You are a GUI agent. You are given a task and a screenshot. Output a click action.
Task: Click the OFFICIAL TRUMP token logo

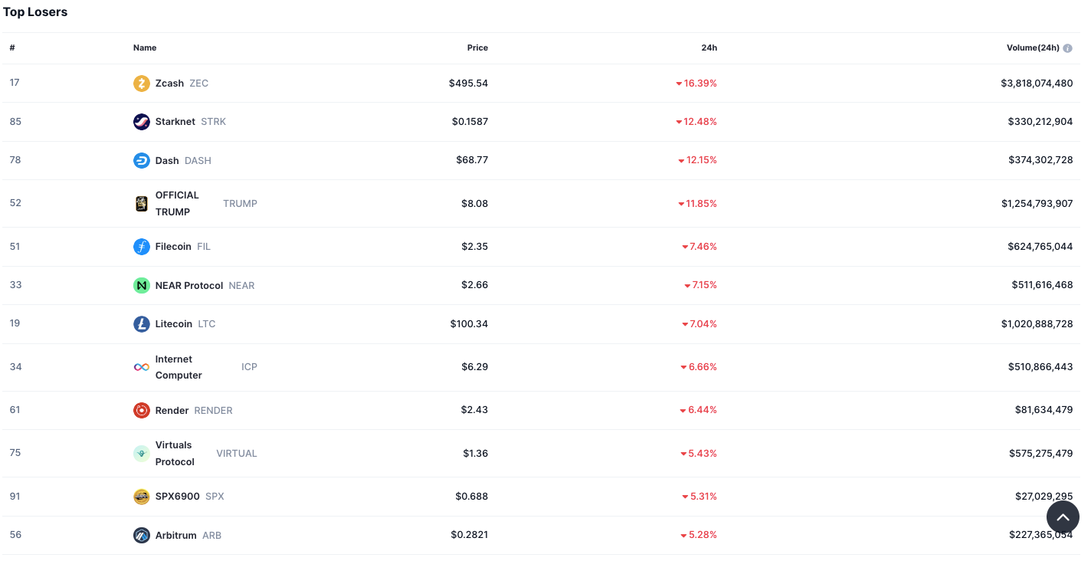point(141,203)
